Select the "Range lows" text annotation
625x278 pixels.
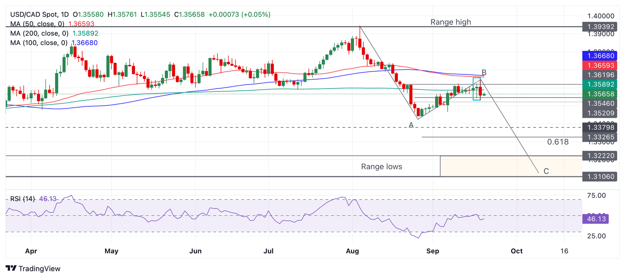(x=381, y=167)
